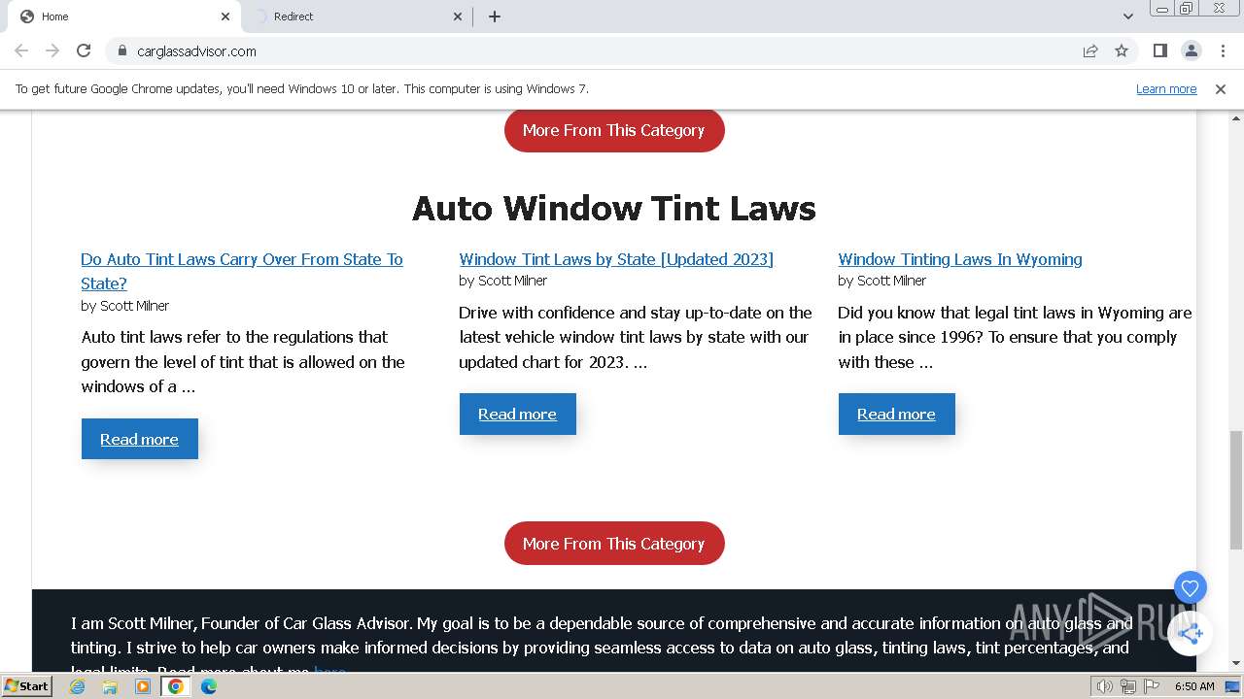This screenshot has width=1244, height=699.
Task: Open the Chrome profile avatar
Action: 1191,50
